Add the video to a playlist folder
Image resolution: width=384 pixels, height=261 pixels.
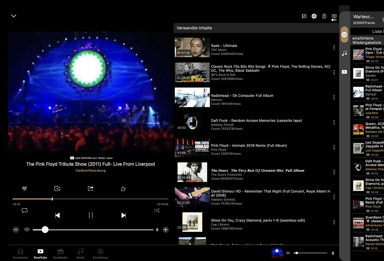click(x=57, y=189)
